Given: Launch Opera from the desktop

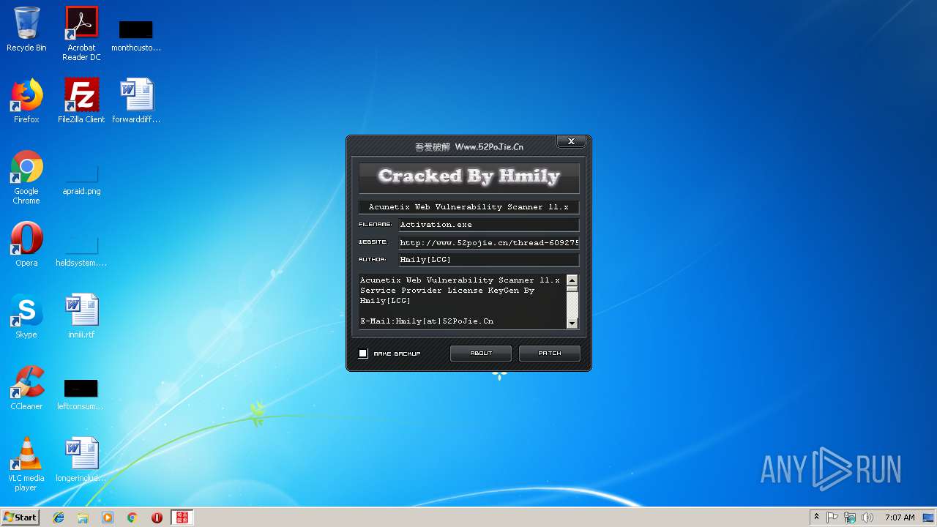Looking at the screenshot, I should coord(26,244).
